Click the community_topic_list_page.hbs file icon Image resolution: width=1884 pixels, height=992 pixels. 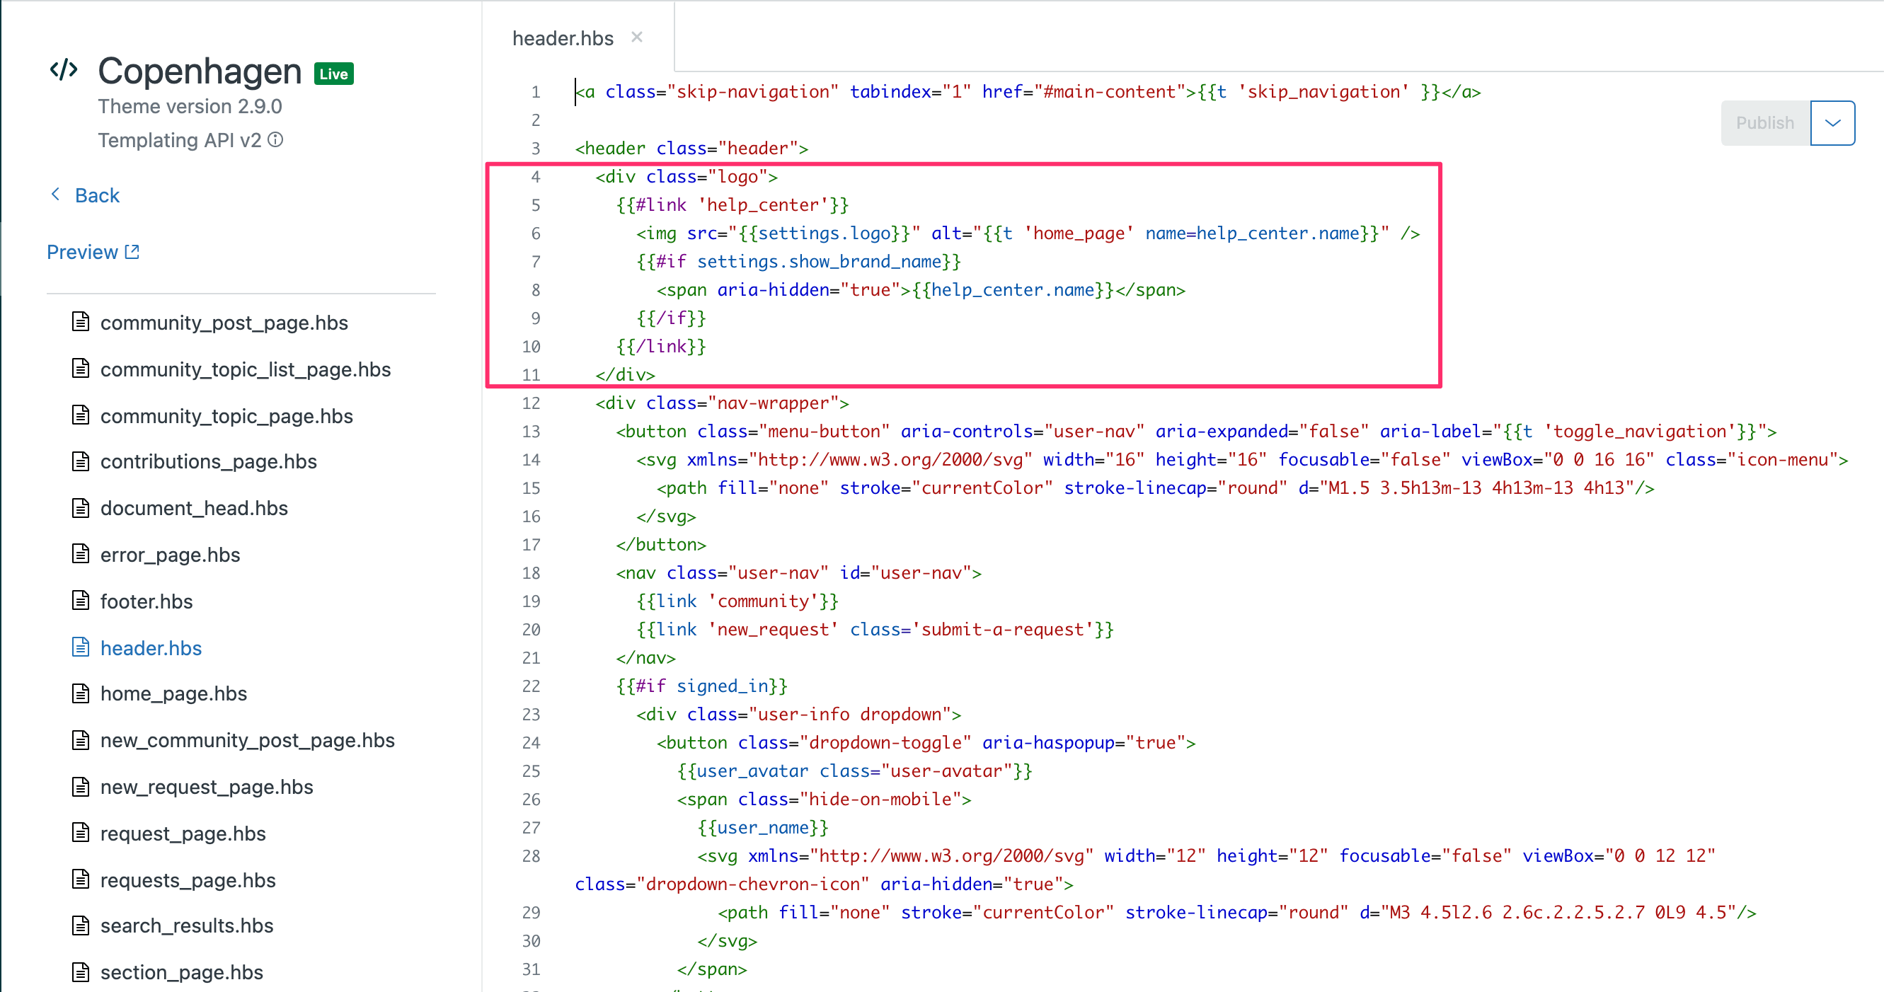81,369
